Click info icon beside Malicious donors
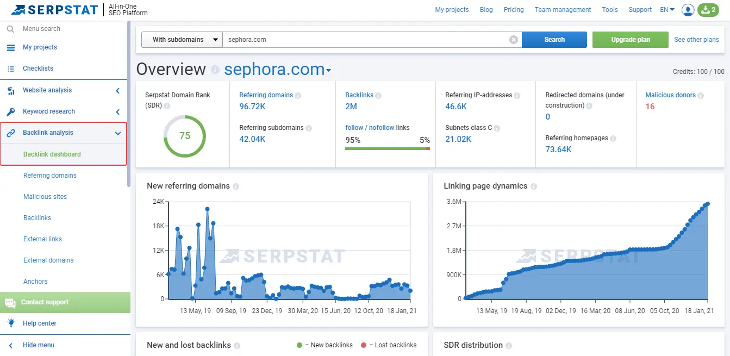Image resolution: width=730 pixels, height=356 pixels. [x=701, y=95]
